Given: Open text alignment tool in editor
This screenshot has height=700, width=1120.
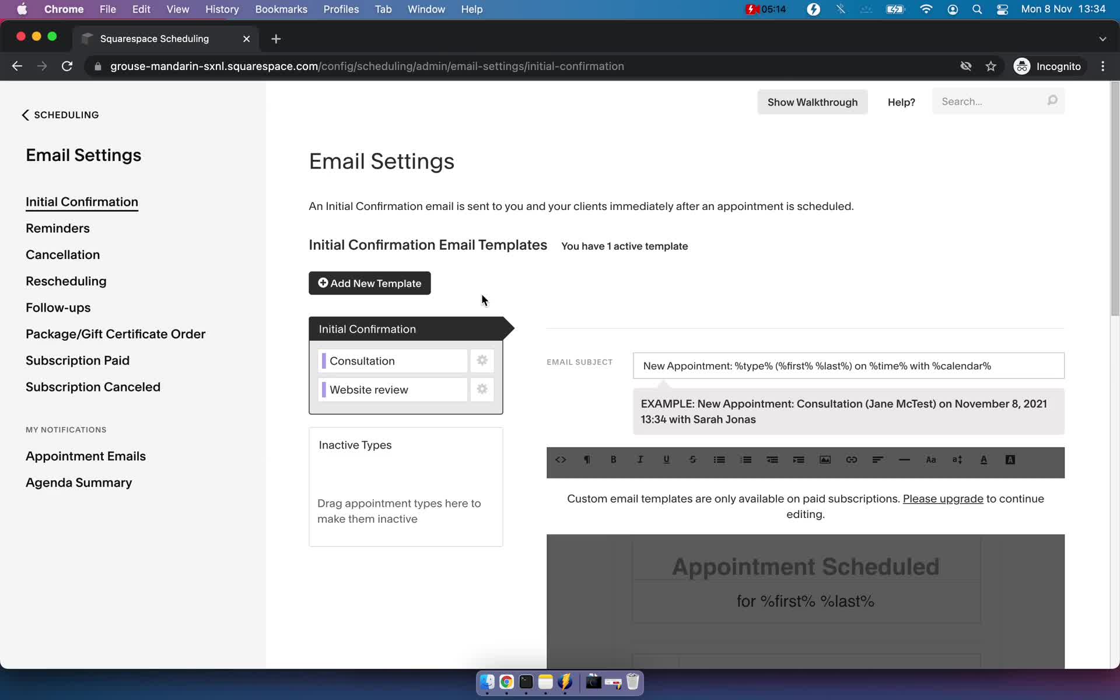Looking at the screenshot, I should point(878,460).
